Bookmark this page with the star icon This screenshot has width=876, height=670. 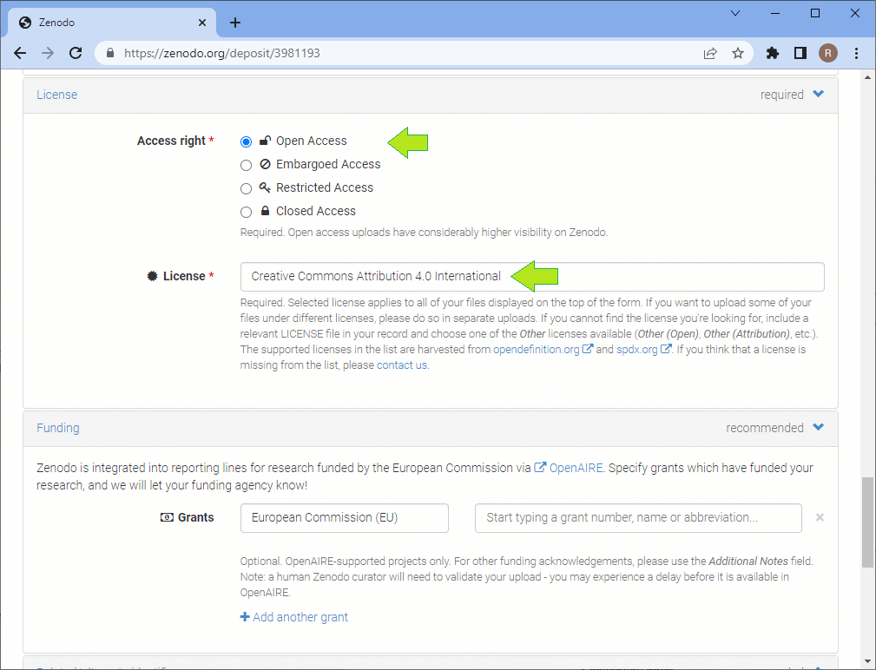point(738,53)
